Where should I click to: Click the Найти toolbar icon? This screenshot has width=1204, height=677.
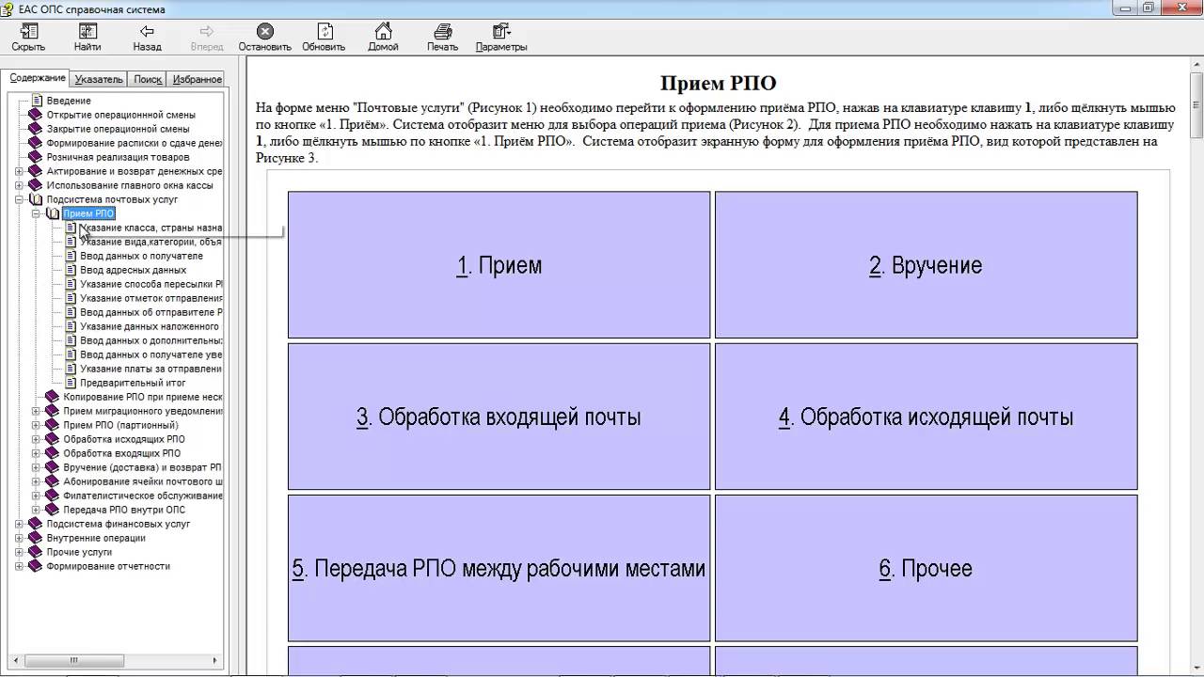pyautogui.click(x=87, y=32)
